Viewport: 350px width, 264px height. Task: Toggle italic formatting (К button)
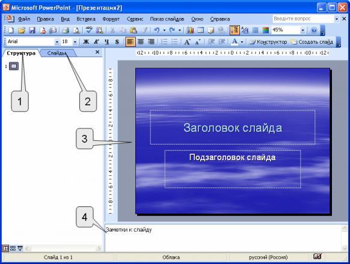coord(96,41)
